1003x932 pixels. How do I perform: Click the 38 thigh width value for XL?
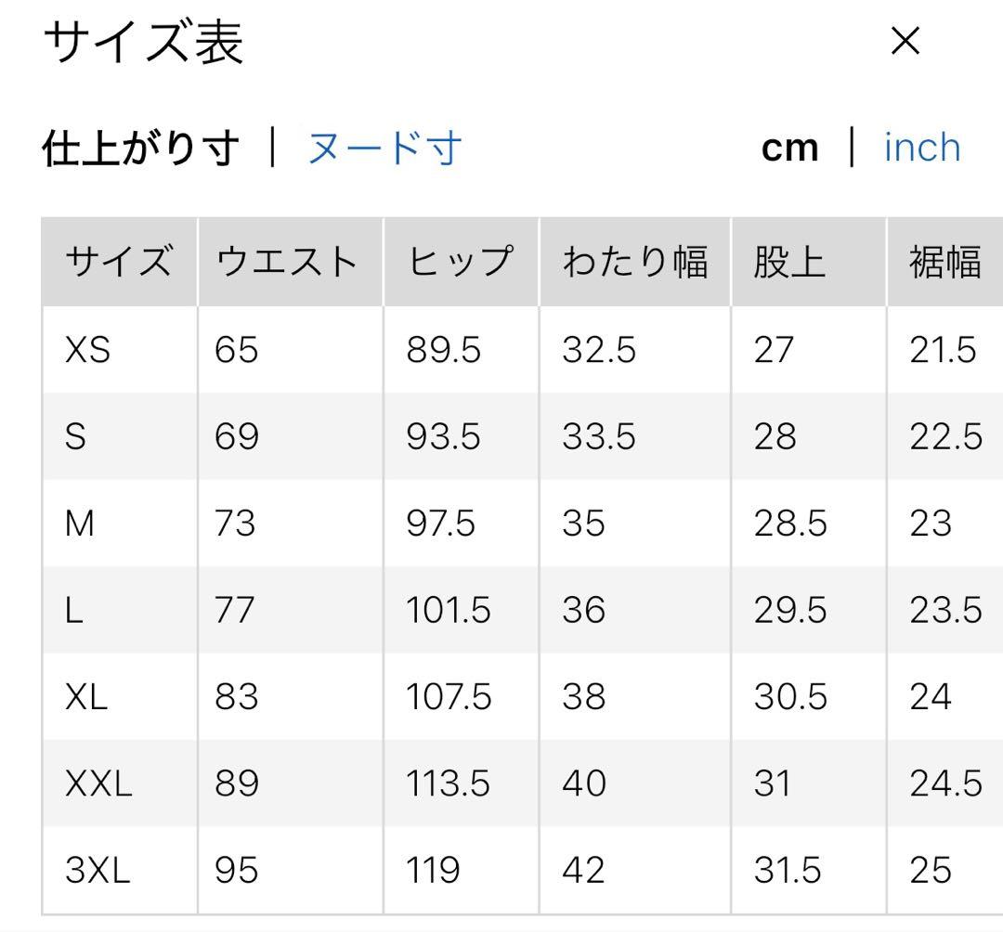point(583,697)
